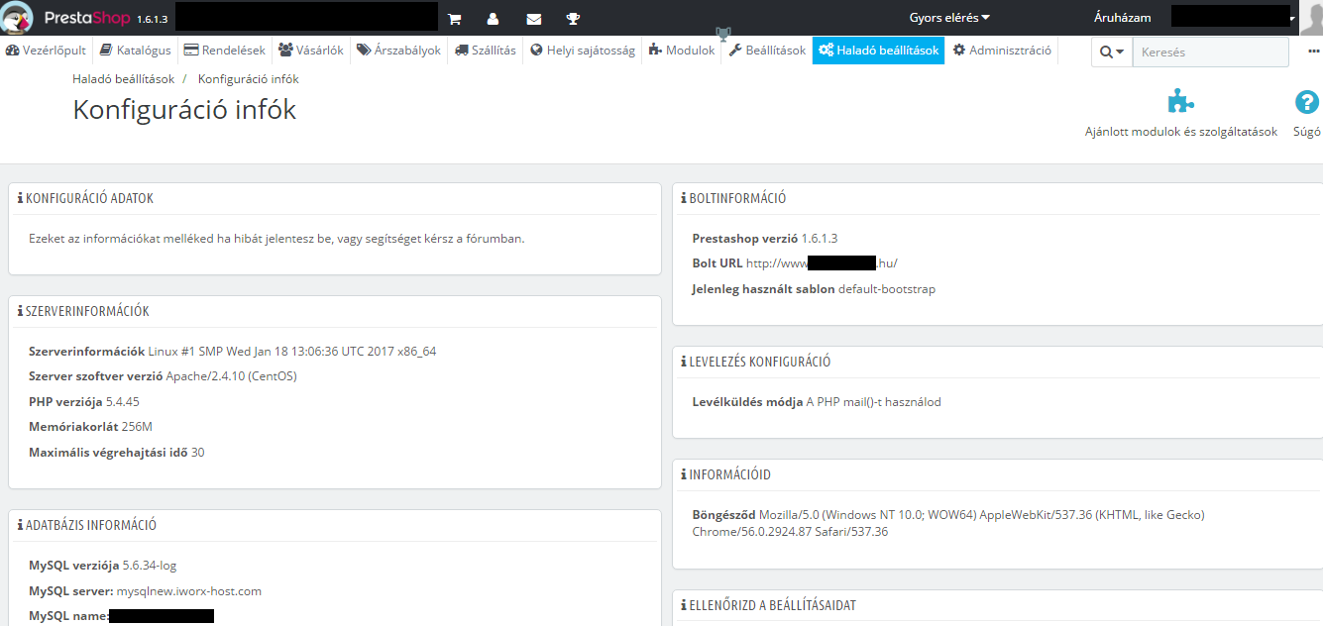Expand the search magnifier dropdown
The width and height of the screenshot is (1323, 626).
[x=1112, y=52]
